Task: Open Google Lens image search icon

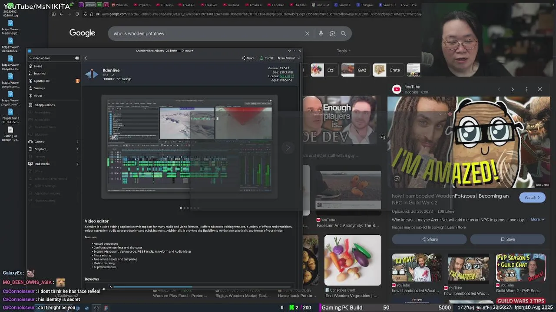Action: pyautogui.click(x=332, y=33)
